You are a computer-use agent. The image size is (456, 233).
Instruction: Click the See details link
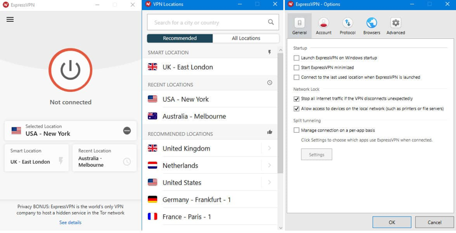pyautogui.click(x=70, y=223)
